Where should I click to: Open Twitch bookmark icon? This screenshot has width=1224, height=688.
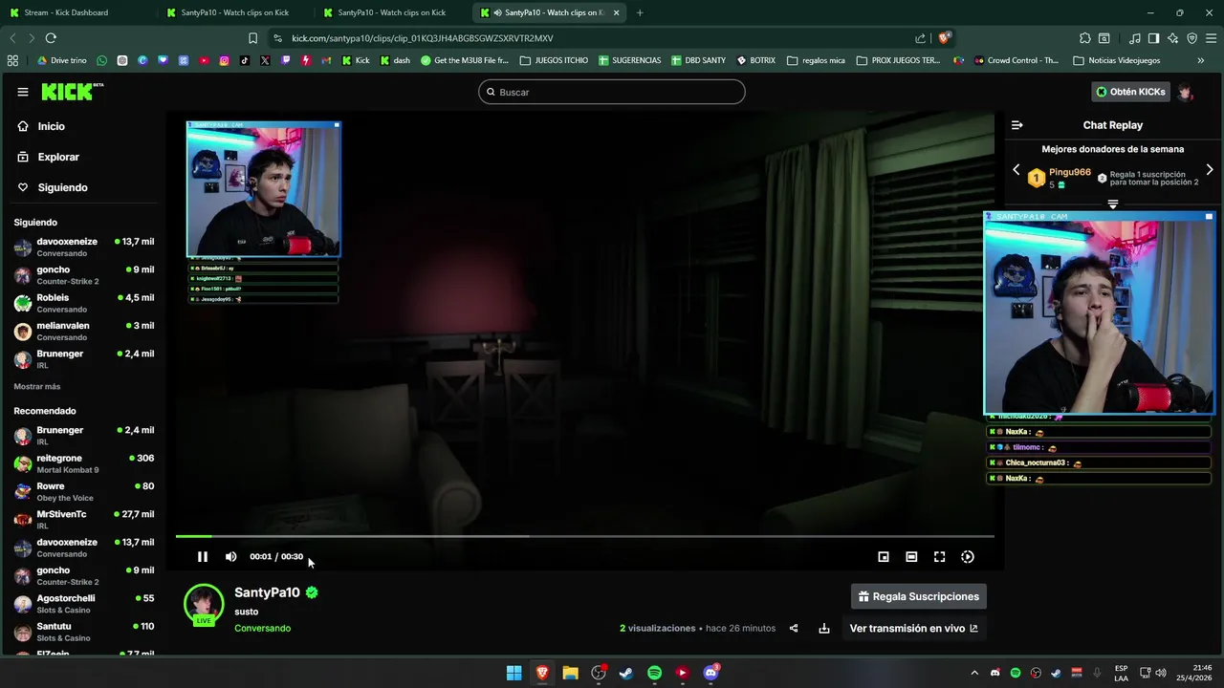[285, 60]
